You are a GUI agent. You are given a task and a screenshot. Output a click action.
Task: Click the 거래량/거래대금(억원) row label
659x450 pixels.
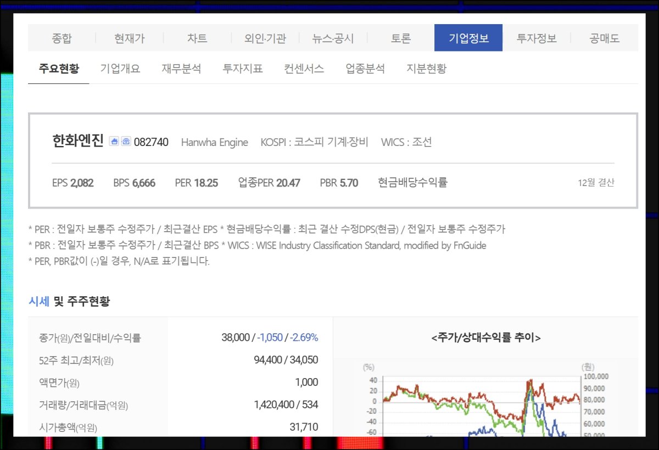tap(83, 406)
